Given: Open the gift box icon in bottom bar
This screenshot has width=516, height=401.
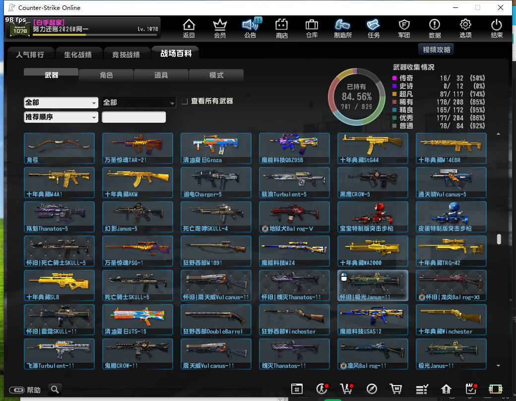Looking at the screenshot, I should coord(297,389).
